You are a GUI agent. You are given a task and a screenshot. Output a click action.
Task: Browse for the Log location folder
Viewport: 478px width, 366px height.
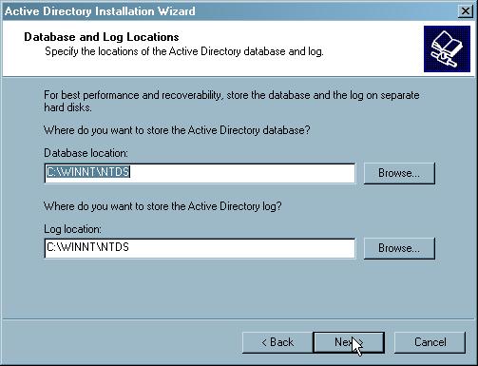click(x=399, y=248)
